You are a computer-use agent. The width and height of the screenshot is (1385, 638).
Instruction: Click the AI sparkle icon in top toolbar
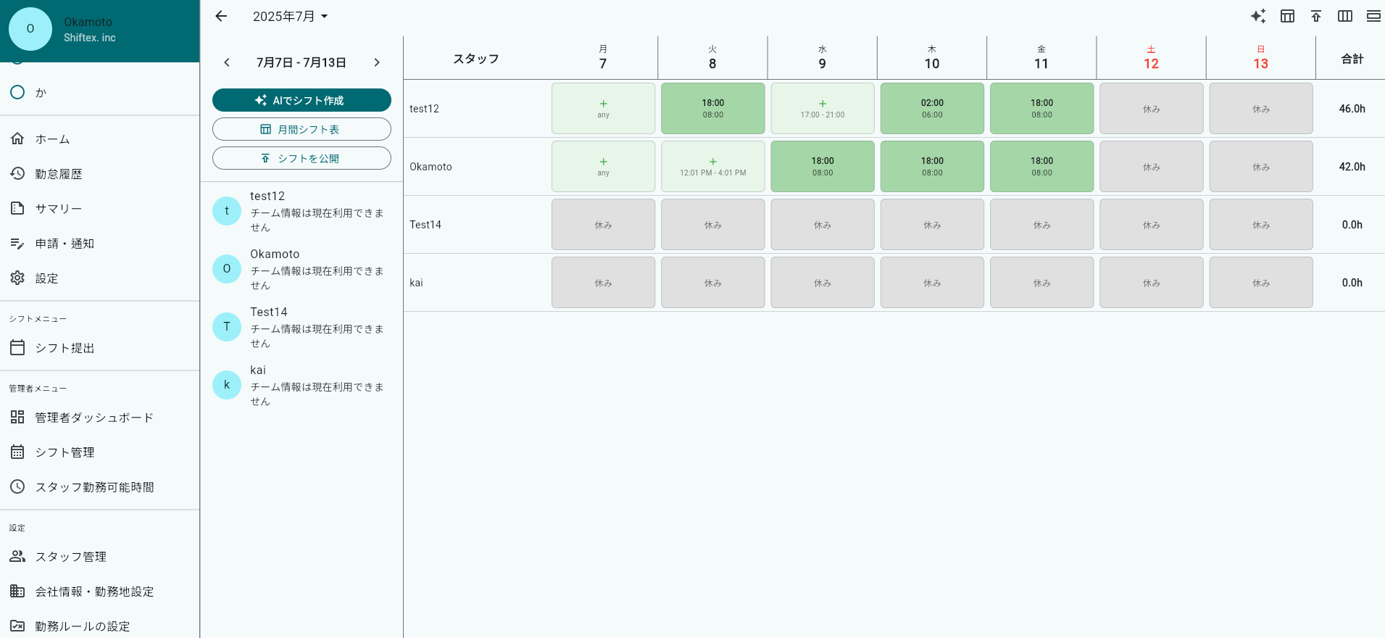coord(1258,16)
